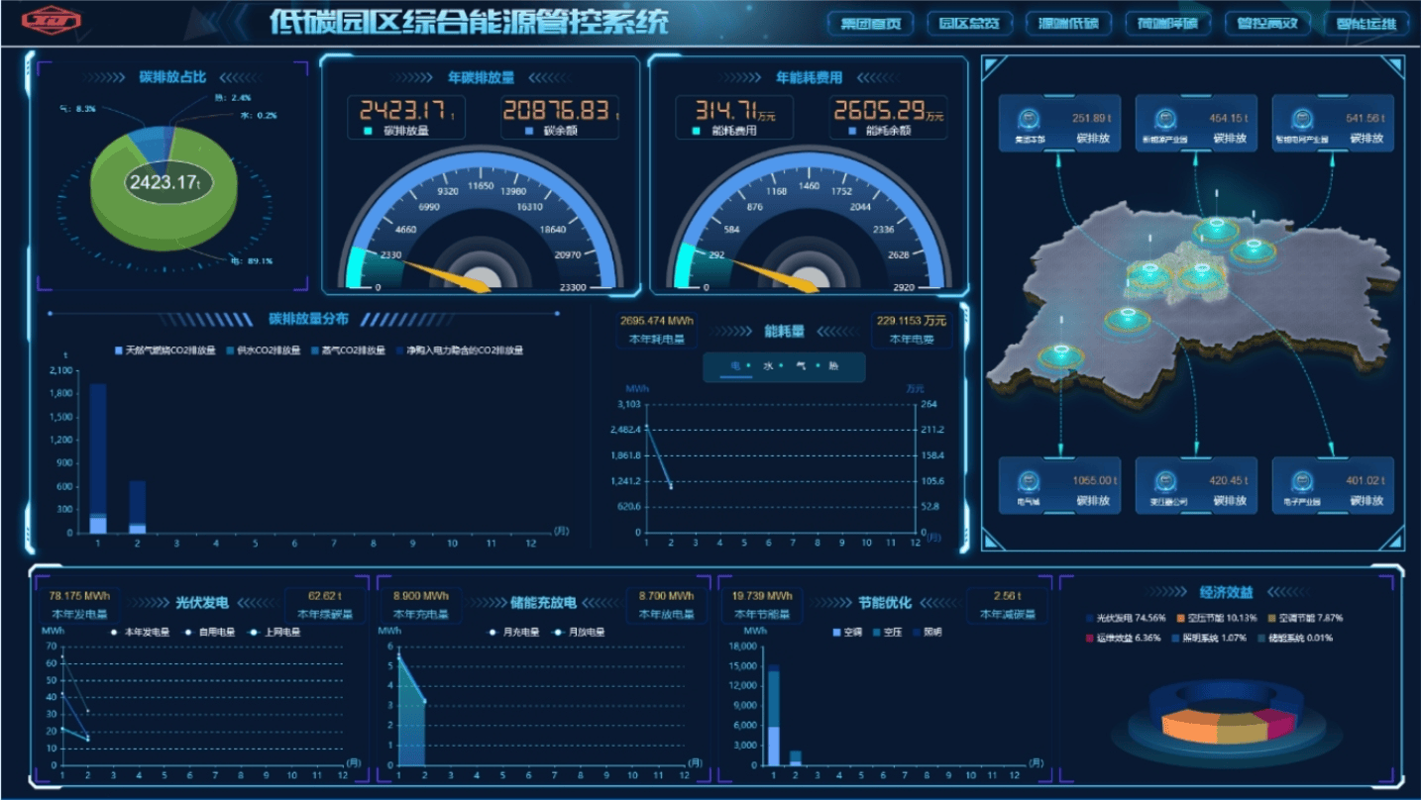The height and width of the screenshot is (800, 1421).
Task: Click the 光伏发电 74.56% legend swatch
Action: coord(1090,619)
